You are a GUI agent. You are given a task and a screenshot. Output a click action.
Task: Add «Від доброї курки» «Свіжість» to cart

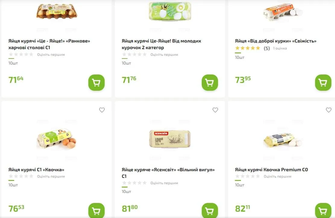323,83
